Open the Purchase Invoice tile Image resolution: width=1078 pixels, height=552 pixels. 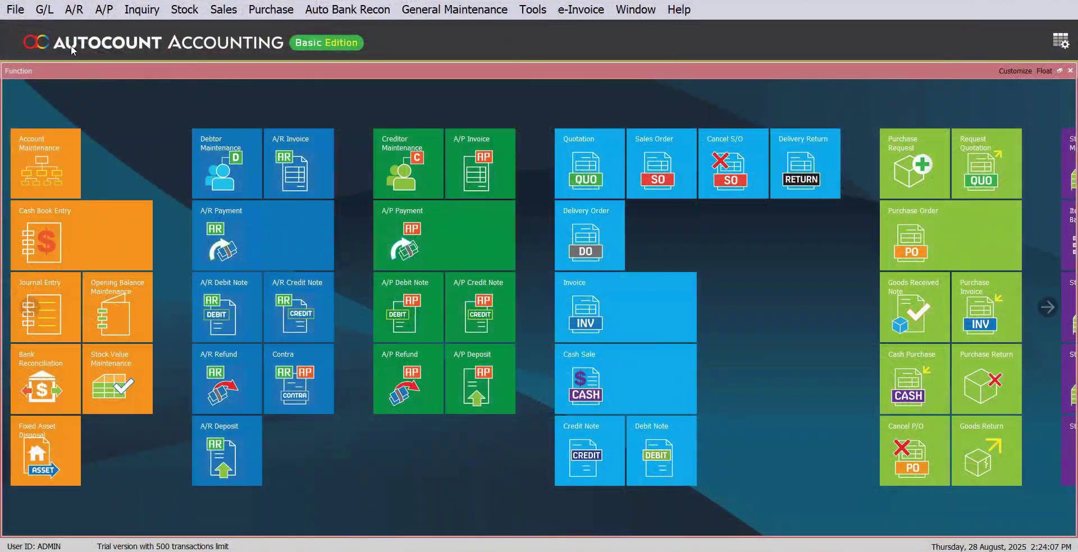click(986, 307)
